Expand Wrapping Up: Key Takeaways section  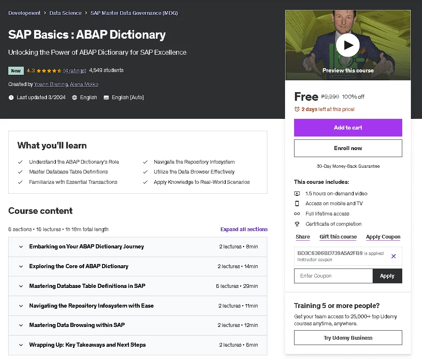[138, 345]
